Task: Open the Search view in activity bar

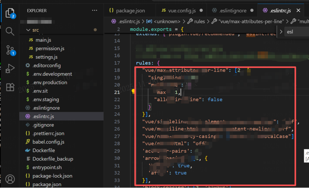Action: (x=10, y=31)
